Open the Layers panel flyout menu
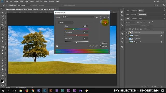Viewport: 166px width, 93px height. coord(164,18)
